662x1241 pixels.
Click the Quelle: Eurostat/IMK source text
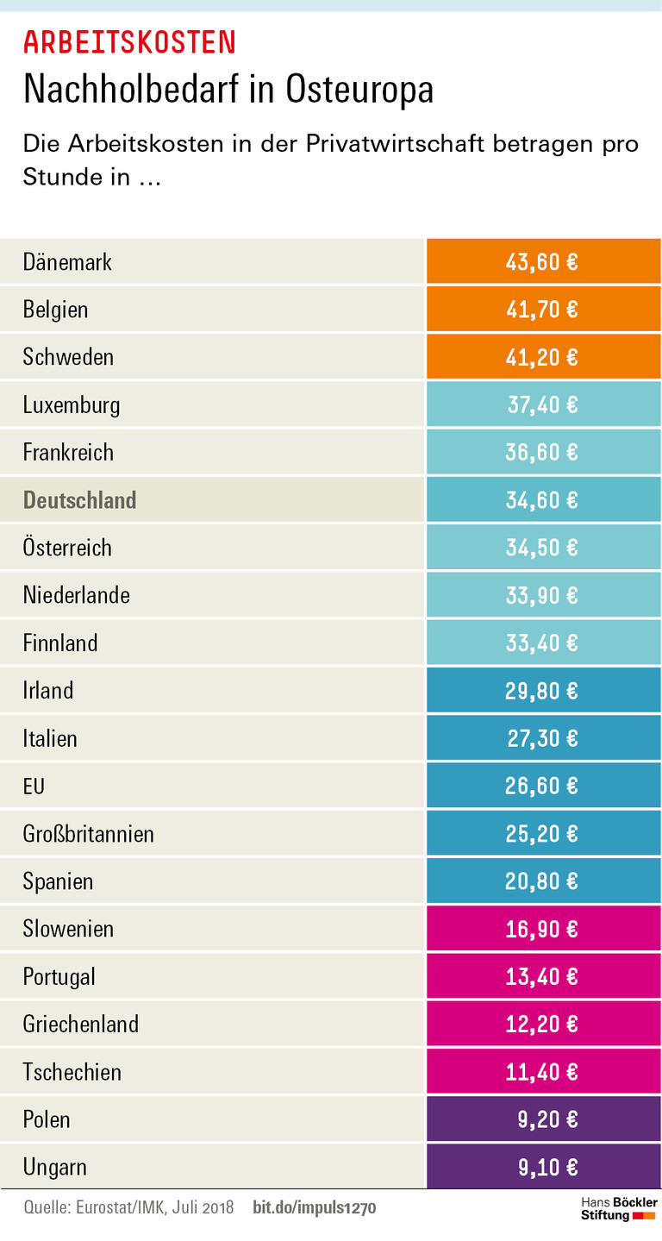tap(128, 1208)
